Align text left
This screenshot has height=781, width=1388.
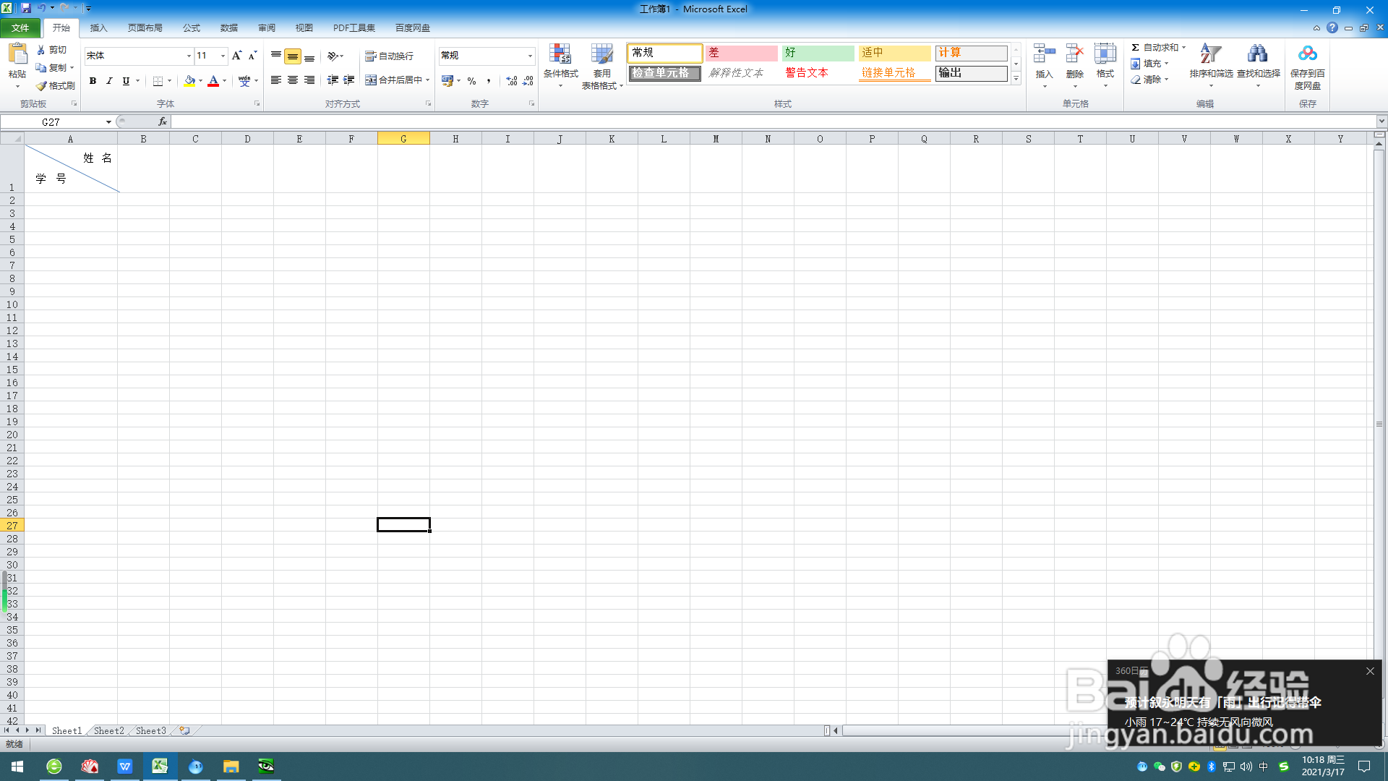[276, 80]
